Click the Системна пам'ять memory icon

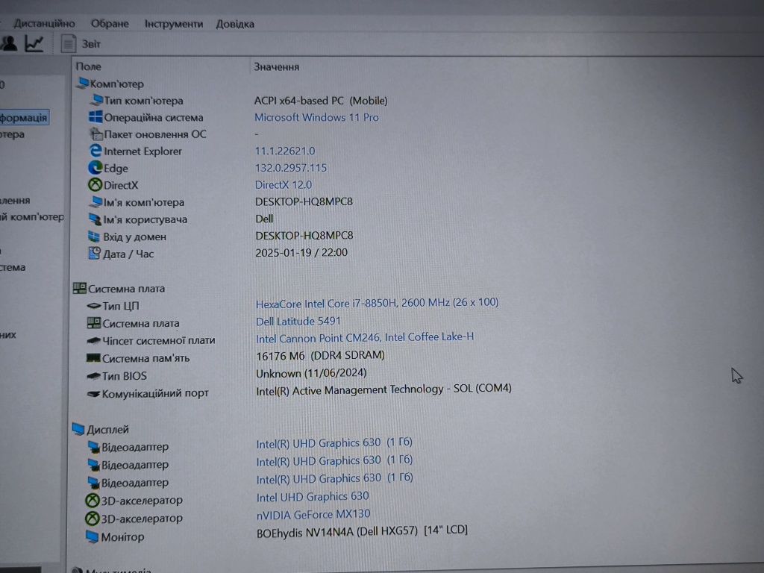click(x=93, y=357)
